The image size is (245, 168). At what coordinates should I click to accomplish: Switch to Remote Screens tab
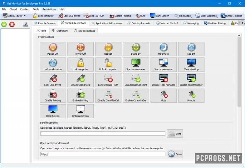[45, 23]
